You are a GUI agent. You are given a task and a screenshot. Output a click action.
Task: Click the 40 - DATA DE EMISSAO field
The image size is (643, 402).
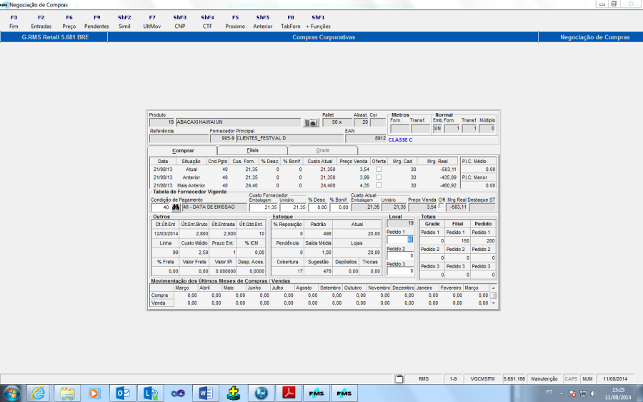[214, 207]
